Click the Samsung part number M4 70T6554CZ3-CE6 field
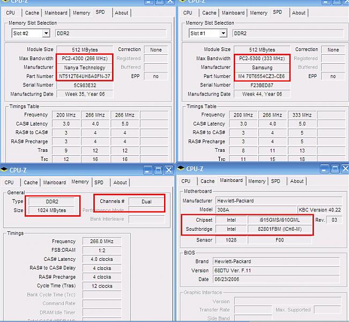 click(x=262, y=76)
